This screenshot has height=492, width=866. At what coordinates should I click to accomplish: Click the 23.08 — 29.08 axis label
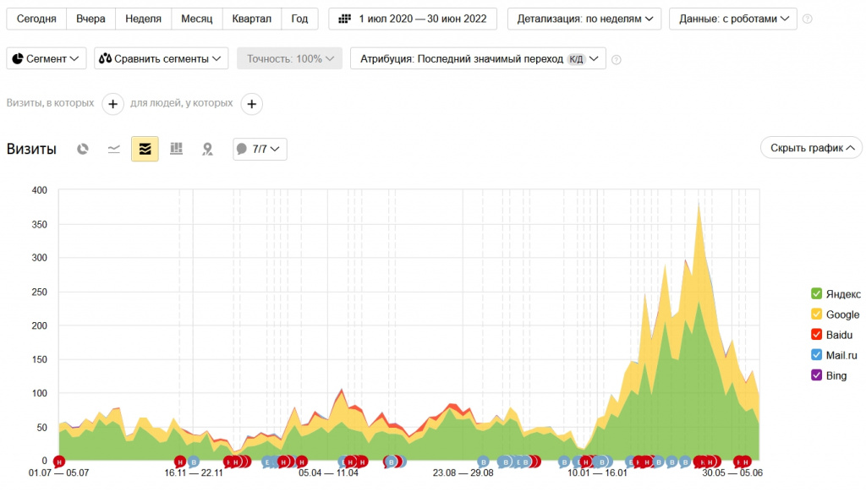pyautogui.click(x=463, y=473)
